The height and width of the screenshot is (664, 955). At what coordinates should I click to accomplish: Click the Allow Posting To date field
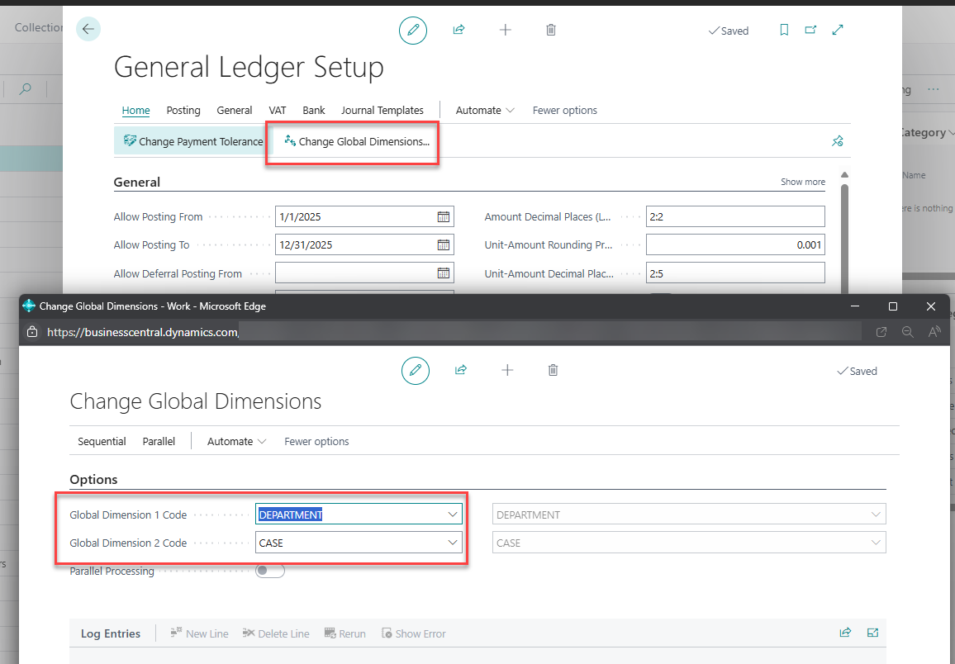pos(355,245)
